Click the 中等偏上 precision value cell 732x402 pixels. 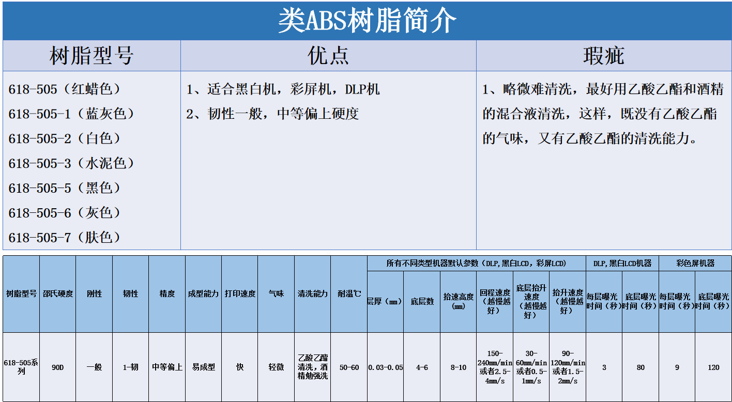tap(167, 367)
